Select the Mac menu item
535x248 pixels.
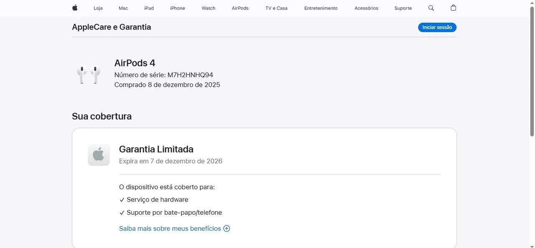tap(123, 8)
